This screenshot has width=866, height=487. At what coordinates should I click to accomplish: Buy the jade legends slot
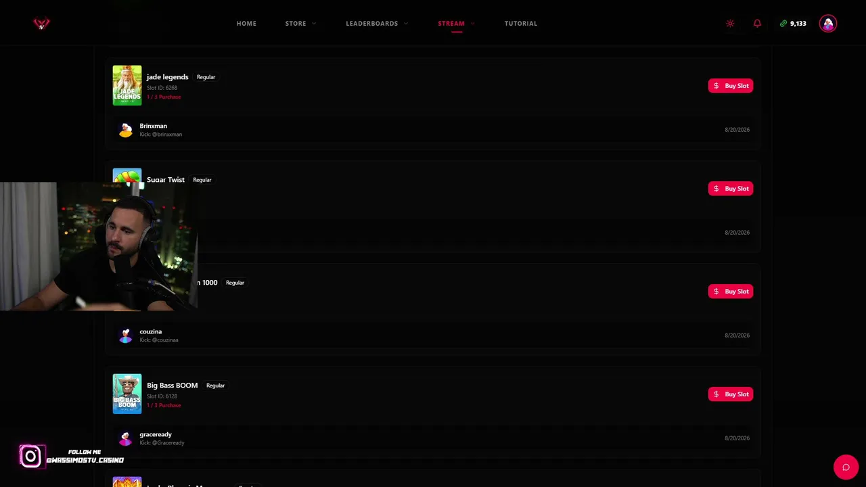click(x=731, y=86)
